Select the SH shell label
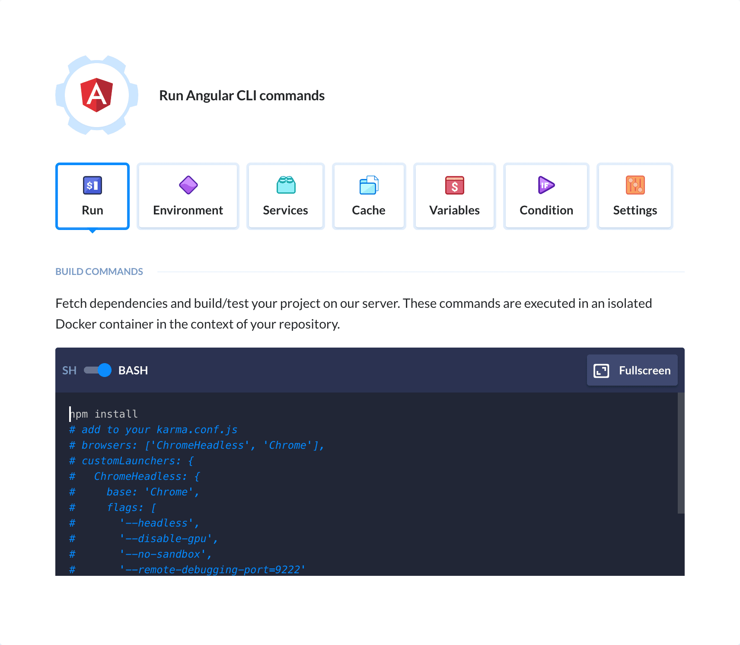 pyautogui.click(x=69, y=370)
